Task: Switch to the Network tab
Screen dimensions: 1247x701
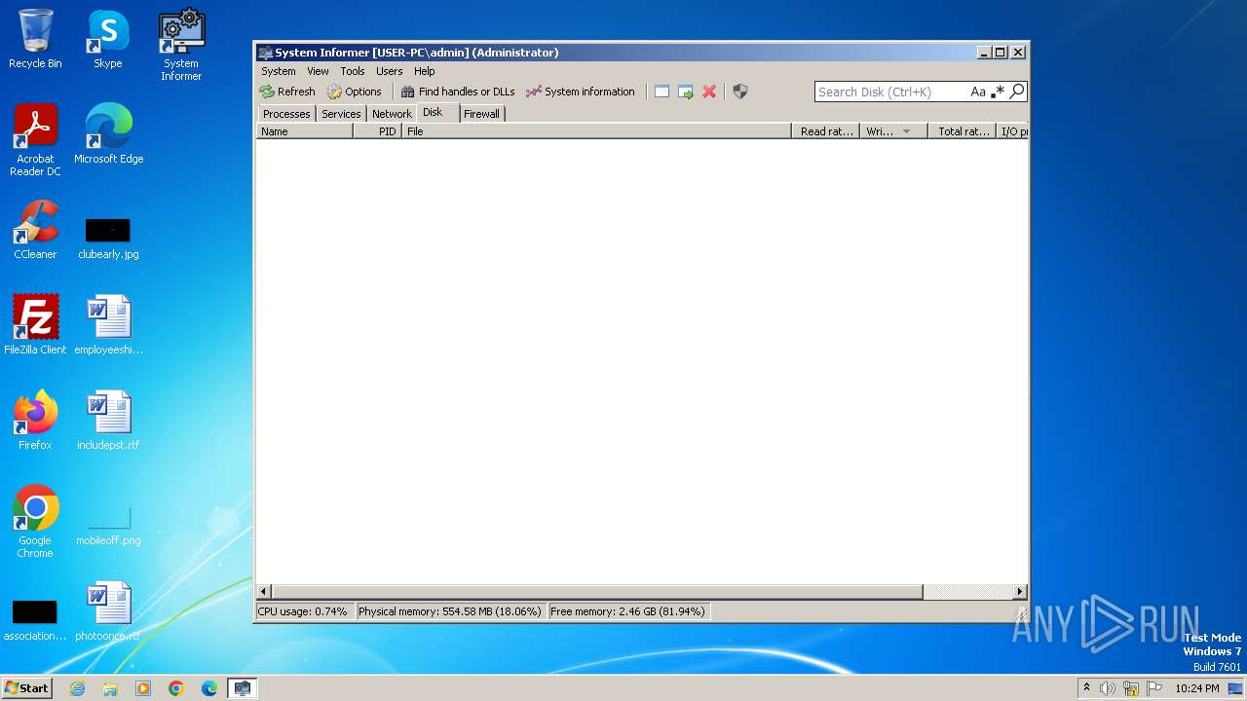Action: tap(392, 114)
